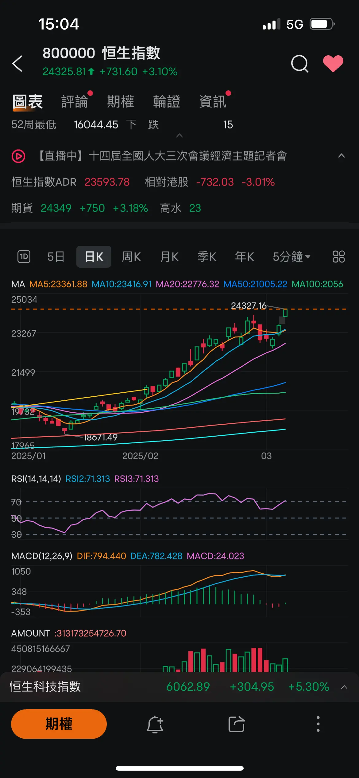
Task: Open the 直播中 press conference headline
Action: tap(161, 156)
